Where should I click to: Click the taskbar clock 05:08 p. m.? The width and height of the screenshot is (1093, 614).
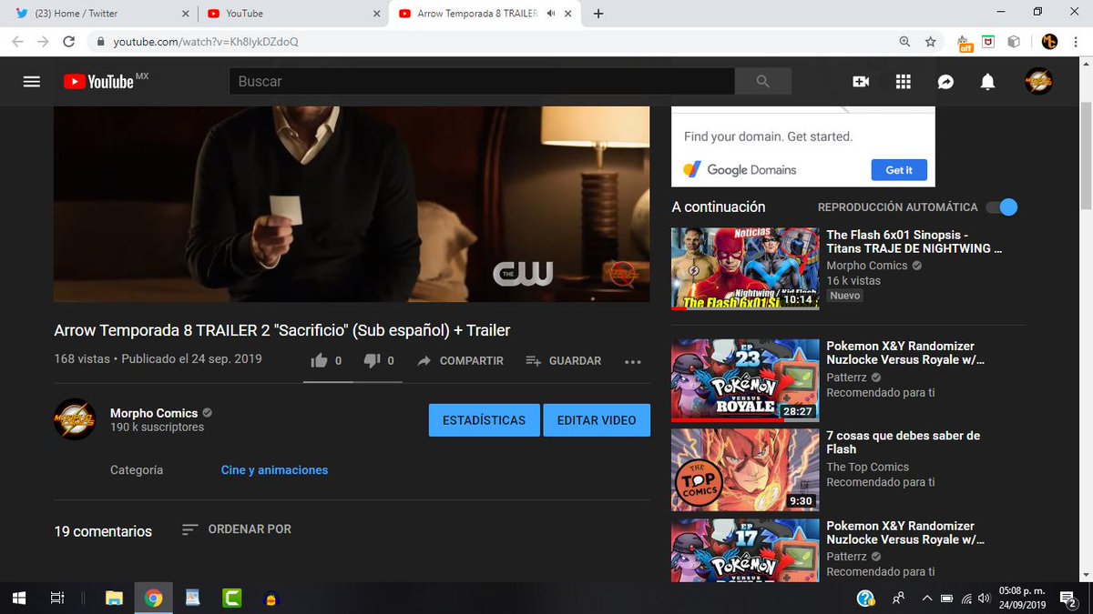click(1023, 598)
